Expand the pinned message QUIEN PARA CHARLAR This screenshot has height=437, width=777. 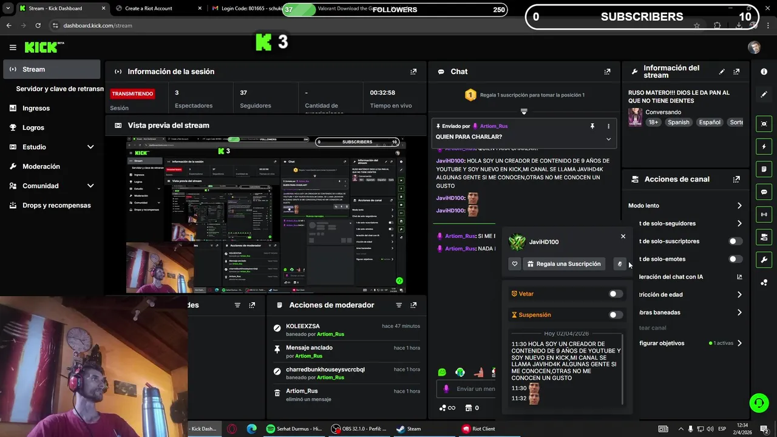coord(608,139)
